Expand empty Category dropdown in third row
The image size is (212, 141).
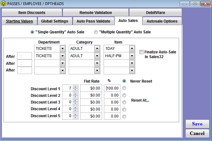(97, 63)
